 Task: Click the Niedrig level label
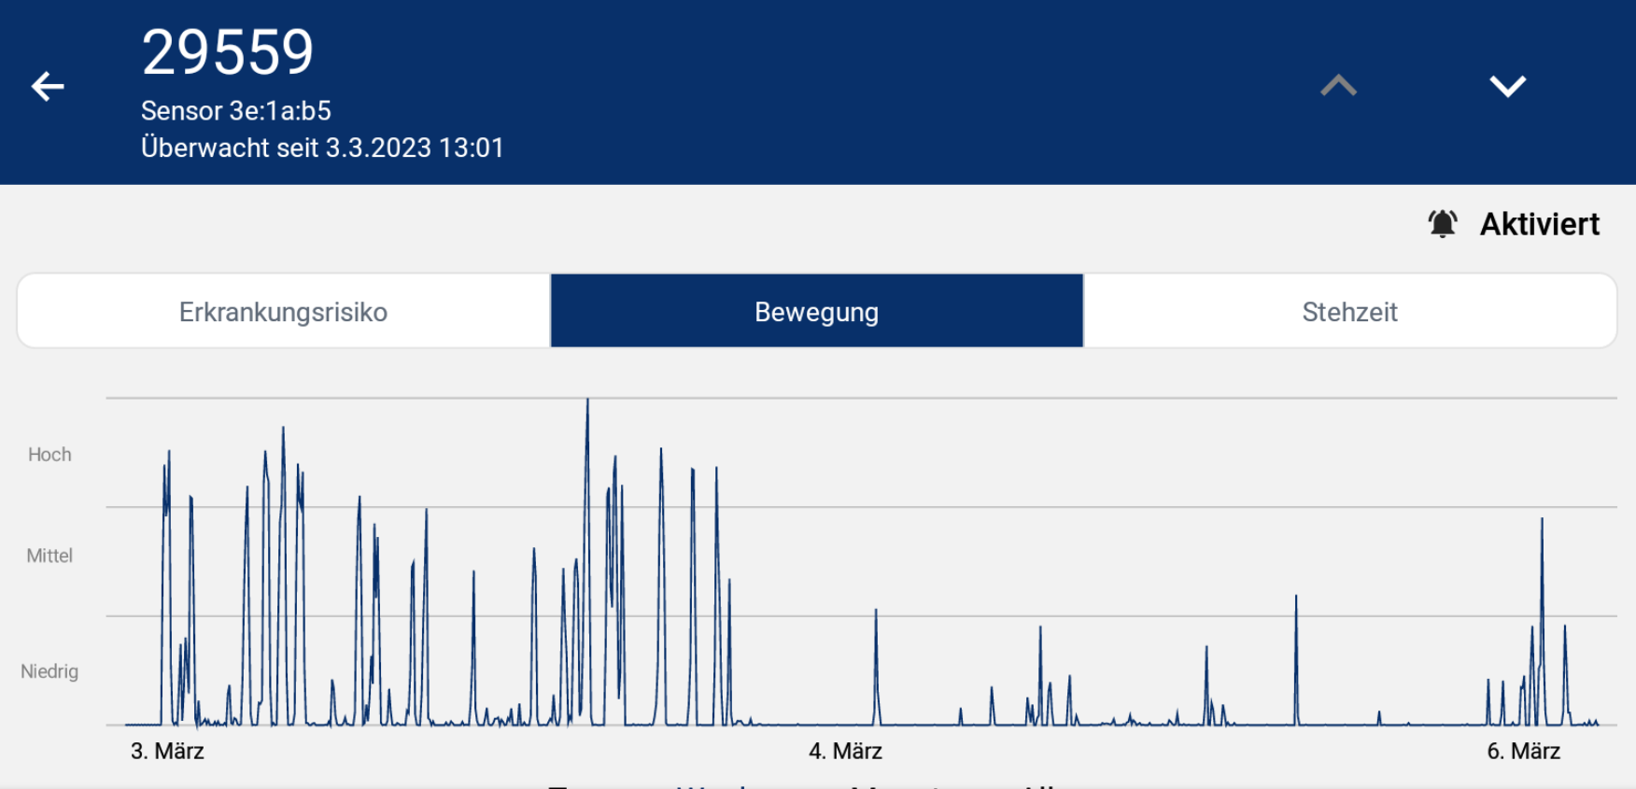(49, 671)
